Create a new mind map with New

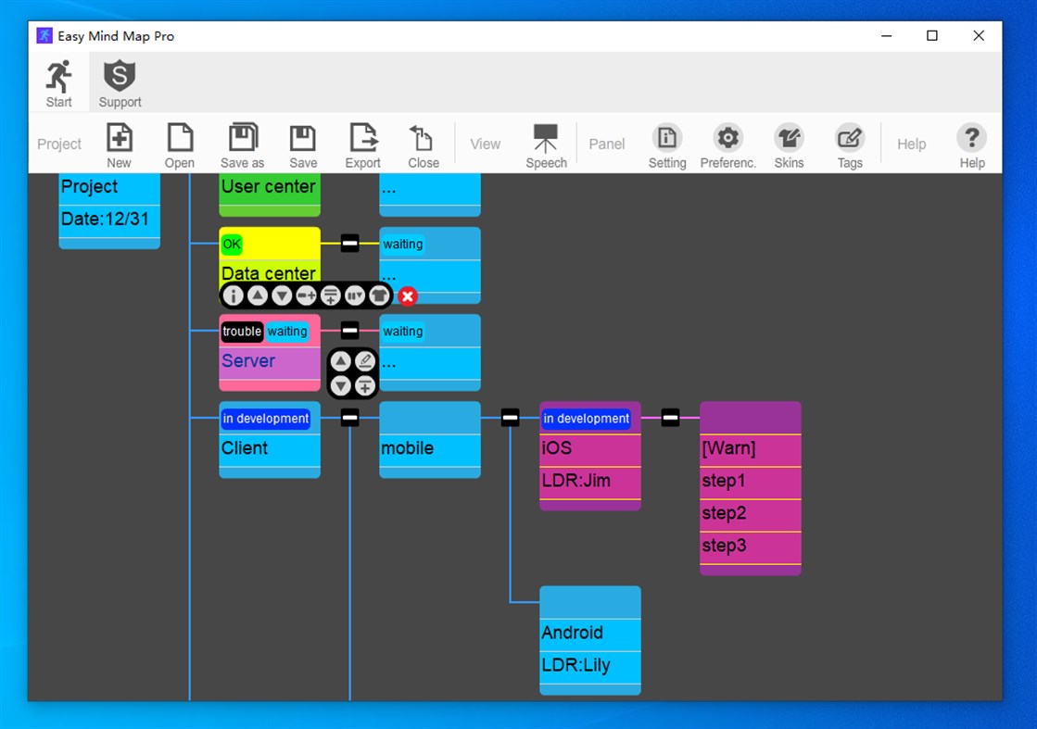pyautogui.click(x=119, y=145)
